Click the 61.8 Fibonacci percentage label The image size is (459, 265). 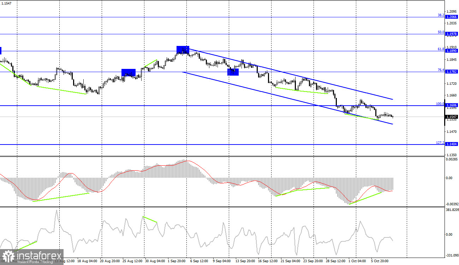click(x=441, y=49)
